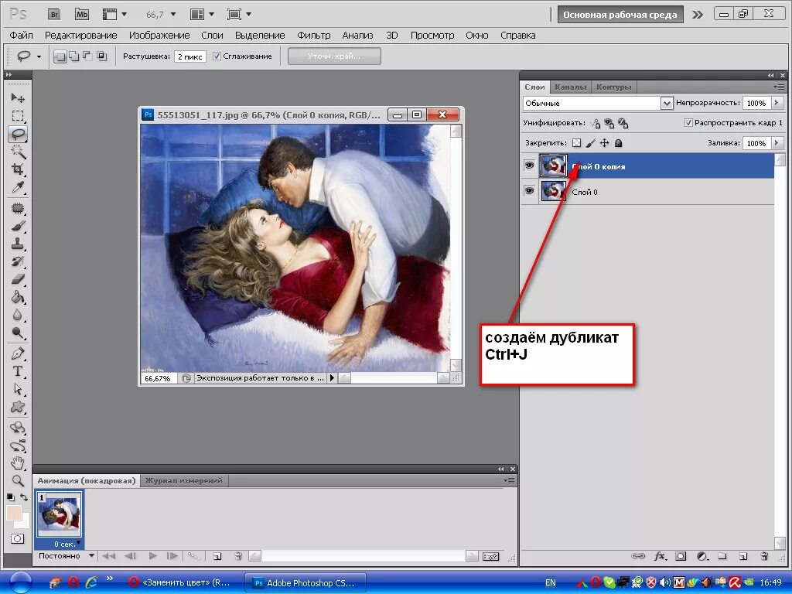Screen dimensions: 792x594
Task: Select the Paint Bucket tool
Action: 18,297
